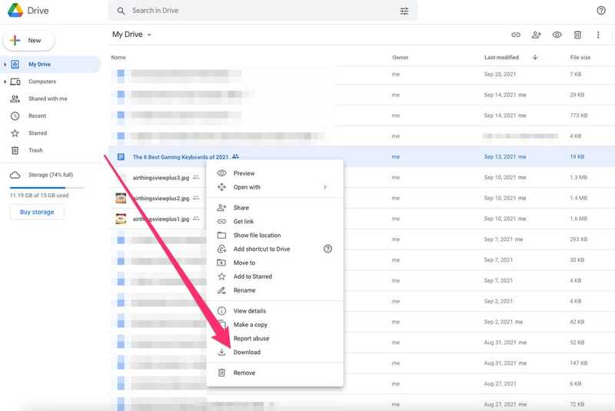The width and height of the screenshot is (615, 411).
Task: Open Computers in sidebar
Action: pos(42,82)
